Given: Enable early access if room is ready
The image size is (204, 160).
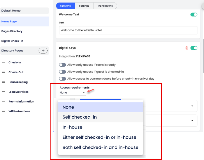Looking at the screenshot, I should point(62,65).
